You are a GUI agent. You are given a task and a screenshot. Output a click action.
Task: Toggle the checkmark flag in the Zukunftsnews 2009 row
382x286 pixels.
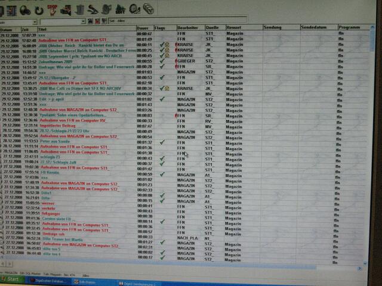[161, 61]
